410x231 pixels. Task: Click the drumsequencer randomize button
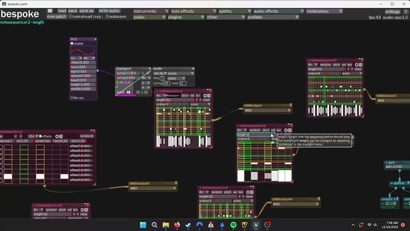[x=43, y=141]
